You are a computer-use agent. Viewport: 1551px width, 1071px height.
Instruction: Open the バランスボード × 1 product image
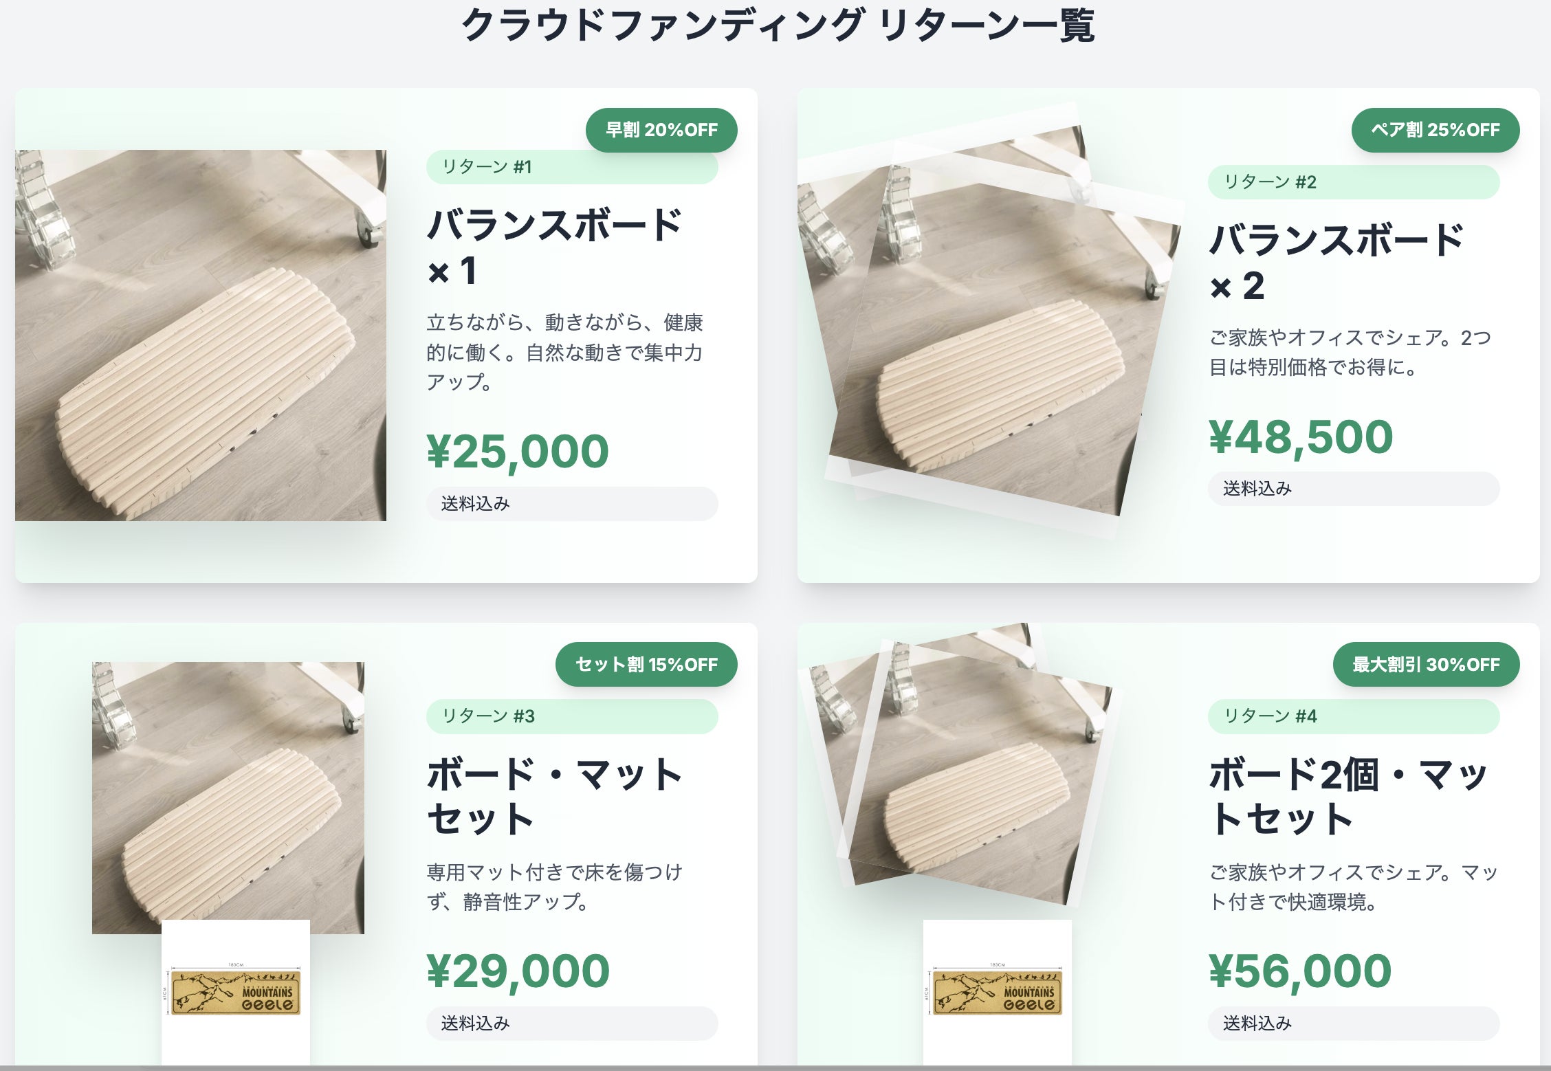pyautogui.click(x=200, y=335)
